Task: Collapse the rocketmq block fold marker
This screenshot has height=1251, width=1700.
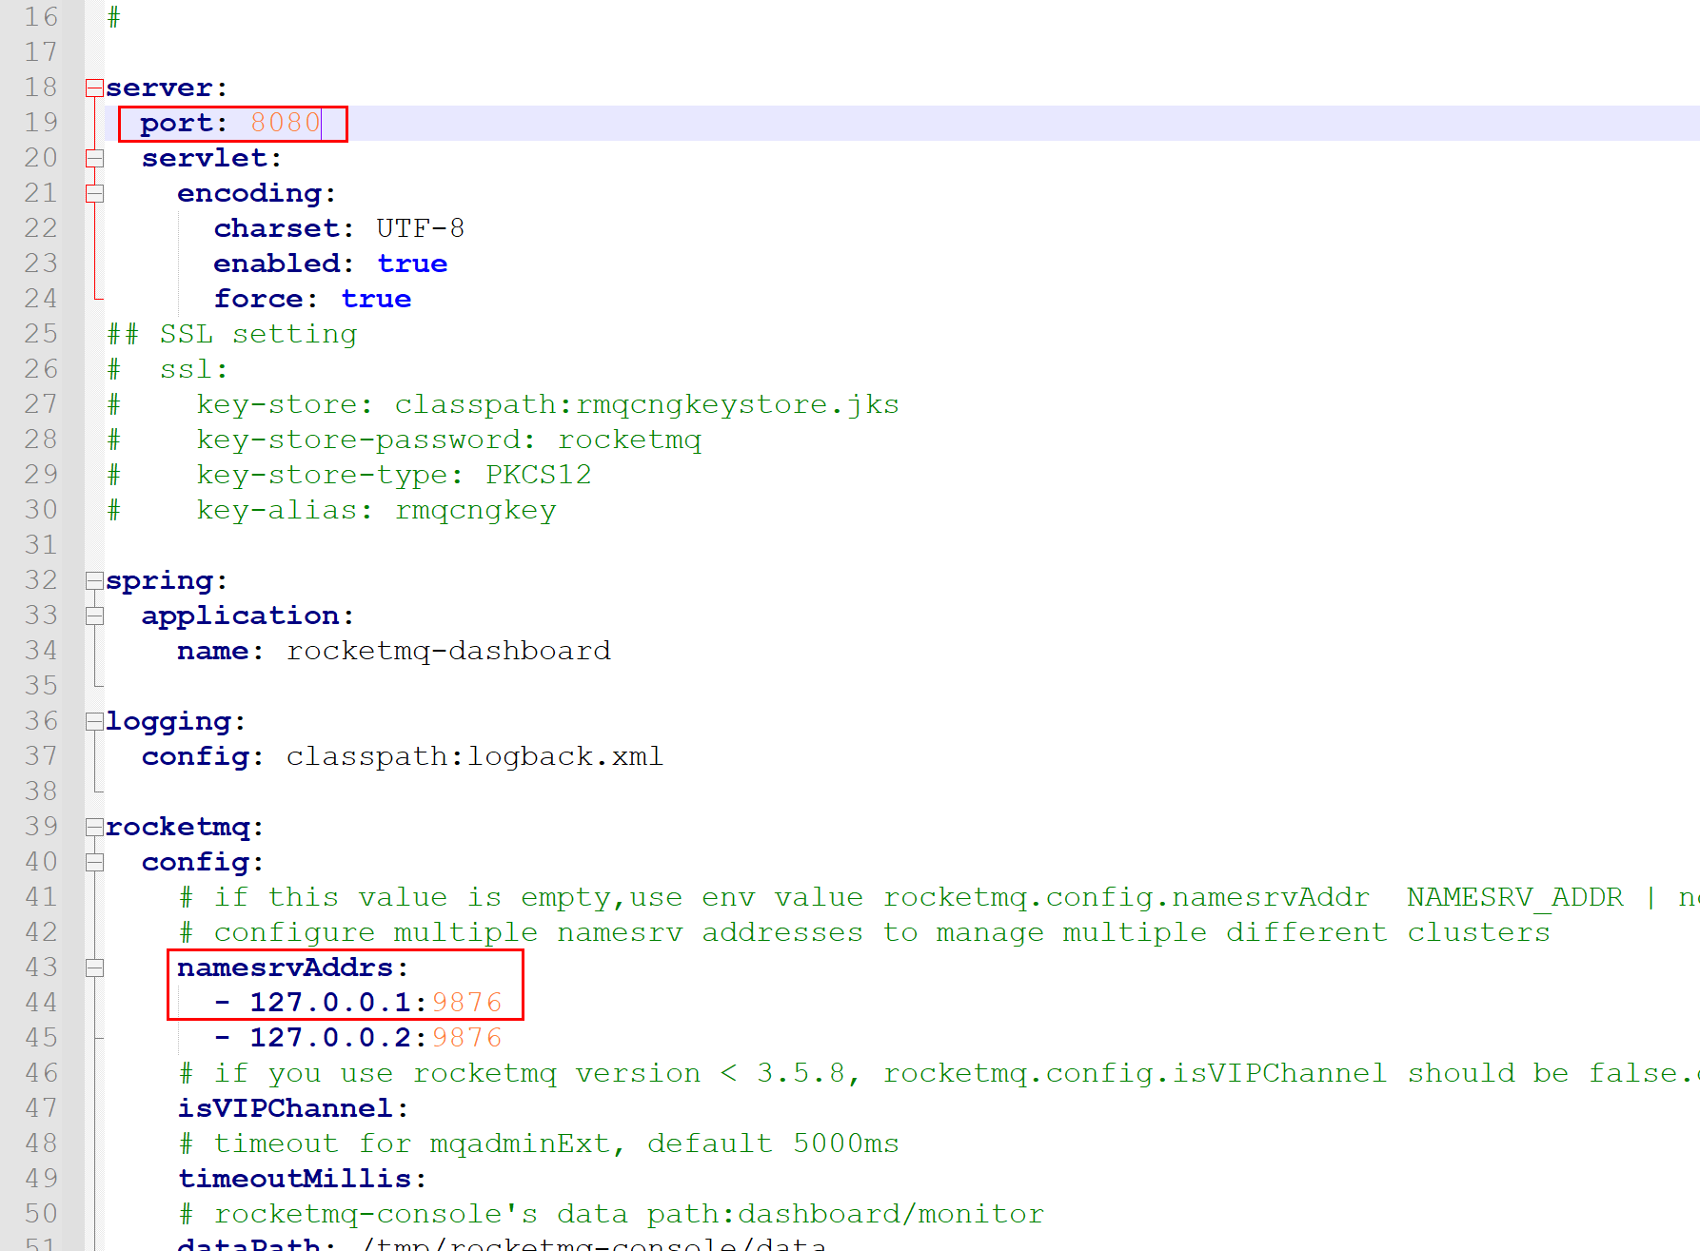Action: tap(94, 827)
